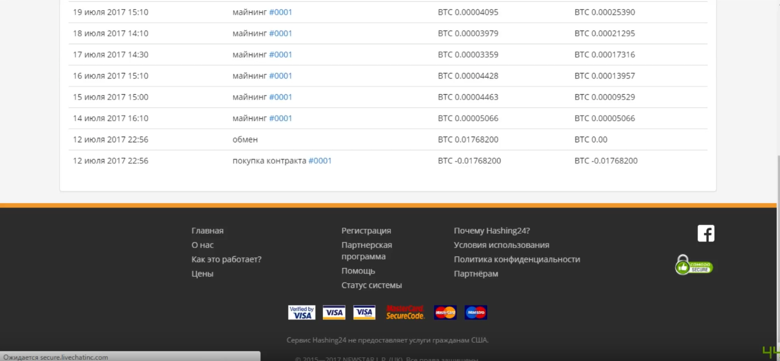Image resolution: width=780 pixels, height=361 pixels.
Task: Open the Facebook page icon
Action: coord(706,233)
